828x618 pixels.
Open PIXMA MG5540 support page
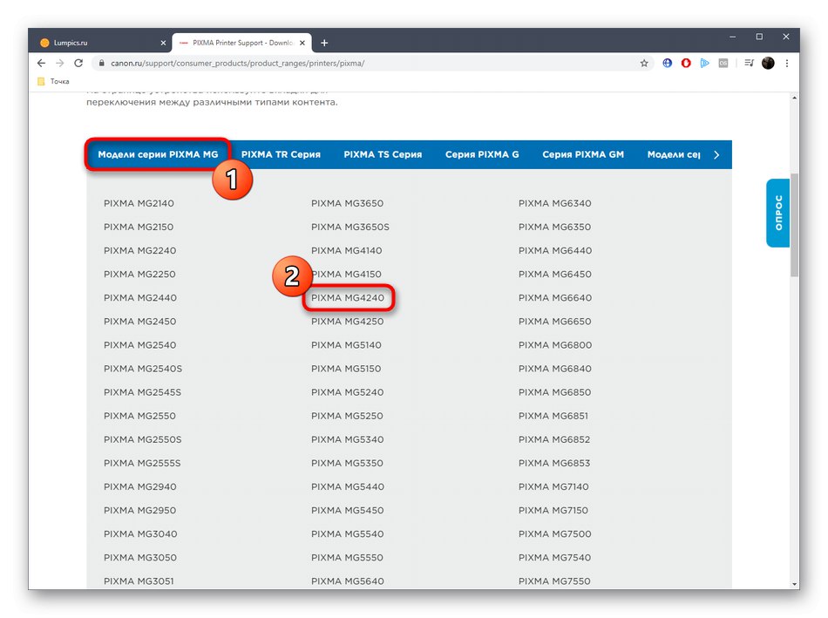coord(347,534)
